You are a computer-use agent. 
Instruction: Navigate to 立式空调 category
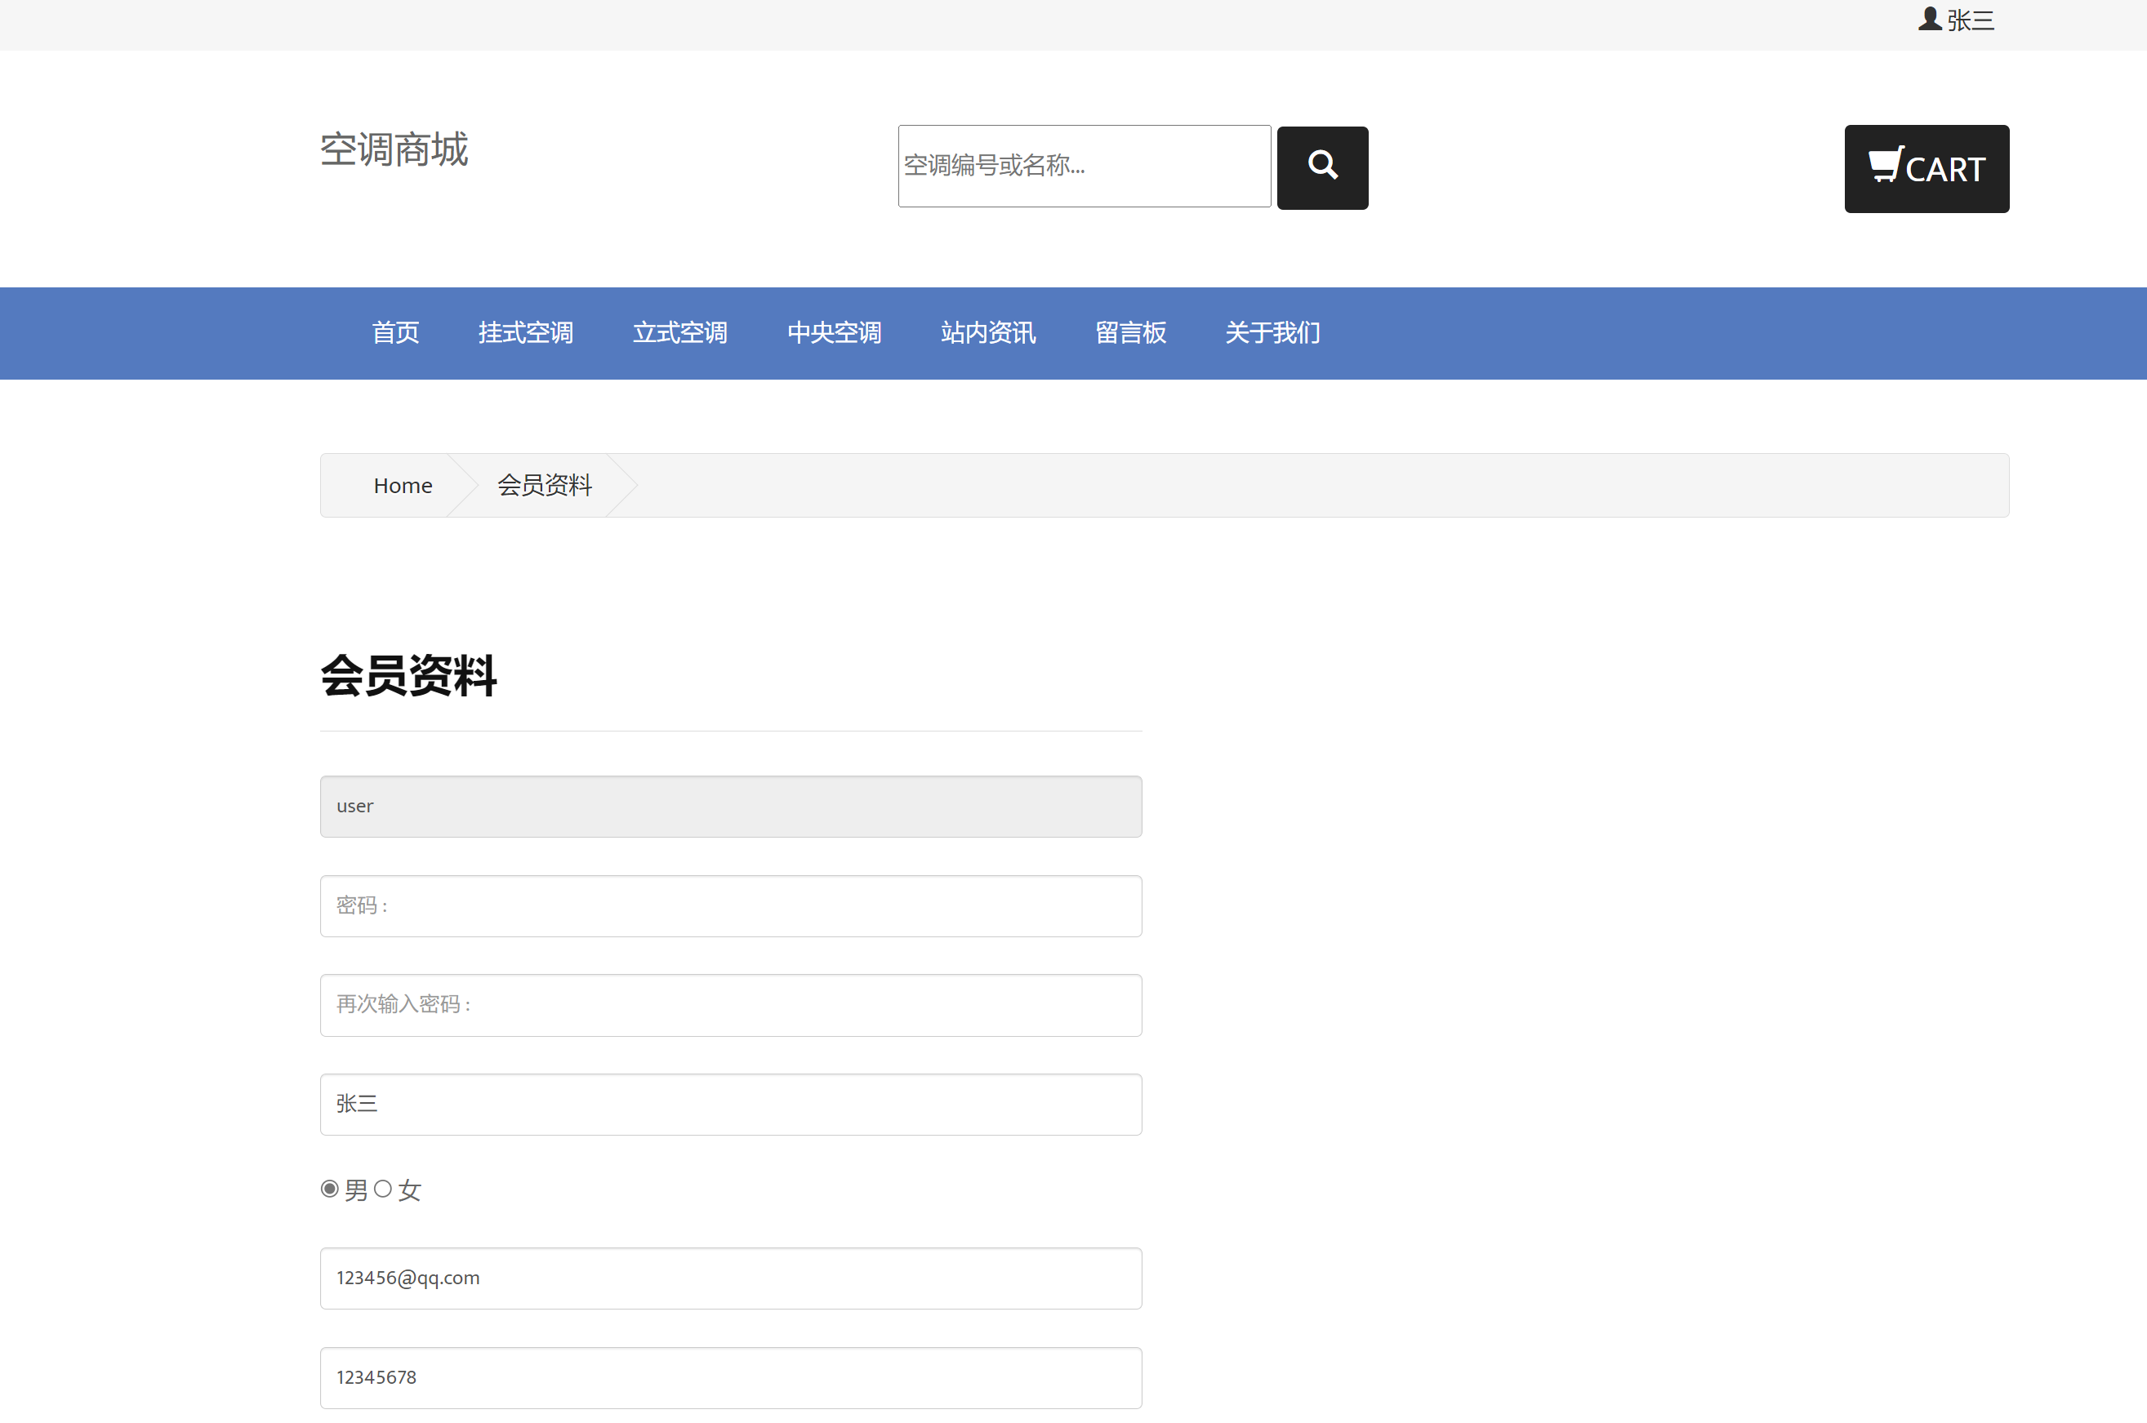680,332
